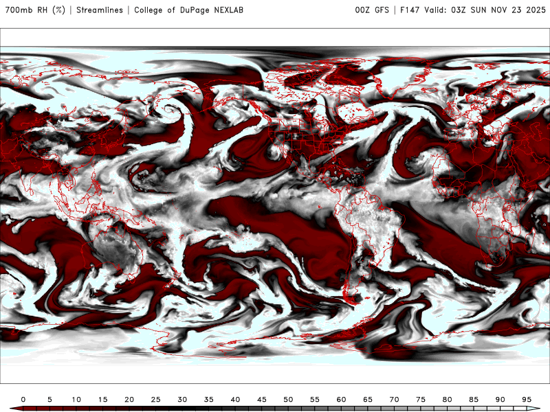Click the "40" colorbar label
The width and height of the screenshot is (550, 412).
point(235,400)
